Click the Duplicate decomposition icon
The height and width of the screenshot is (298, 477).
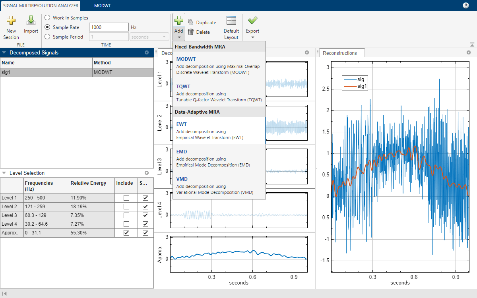(x=191, y=23)
